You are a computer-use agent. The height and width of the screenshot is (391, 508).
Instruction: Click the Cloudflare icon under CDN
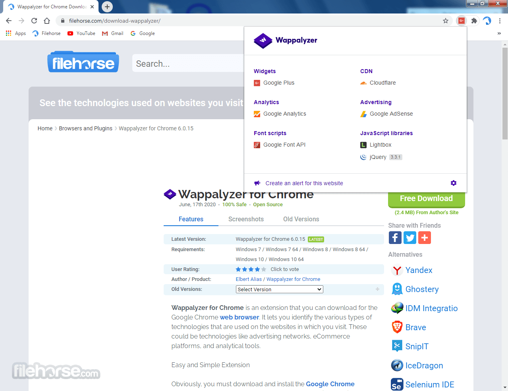tap(363, 83)
